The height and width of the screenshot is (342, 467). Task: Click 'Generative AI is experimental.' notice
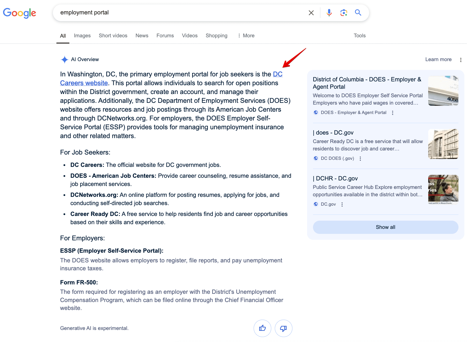click(x=94, y=328)
